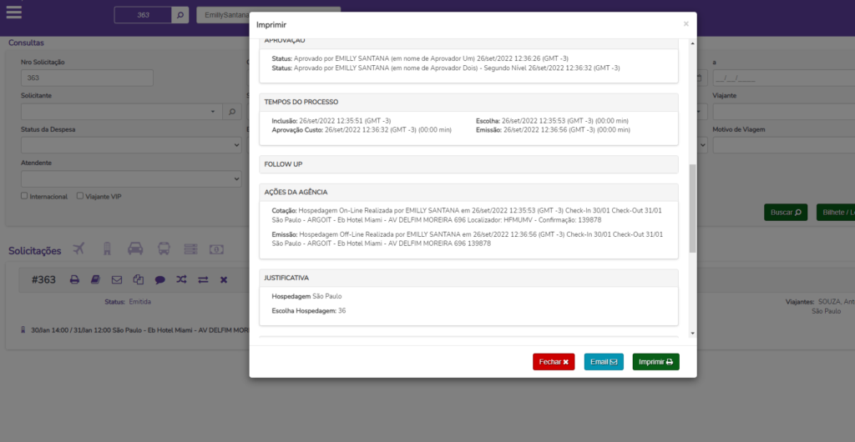Click the FOLLOW UP section header
Image resolution: width=855 pixels, height=442 pixels.
(x=468, y=164)
